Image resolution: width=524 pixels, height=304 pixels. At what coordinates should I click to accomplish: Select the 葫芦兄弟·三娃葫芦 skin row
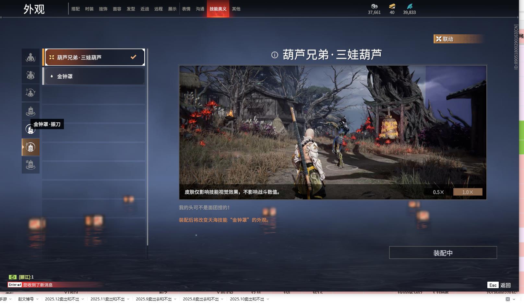pos(93,57)
